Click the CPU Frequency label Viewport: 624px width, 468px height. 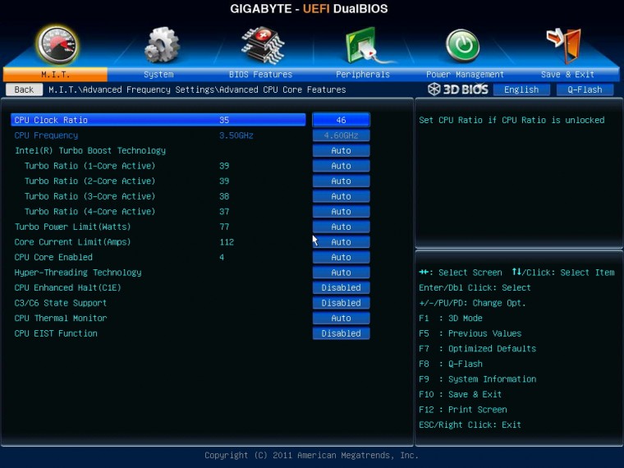point(46,135)
